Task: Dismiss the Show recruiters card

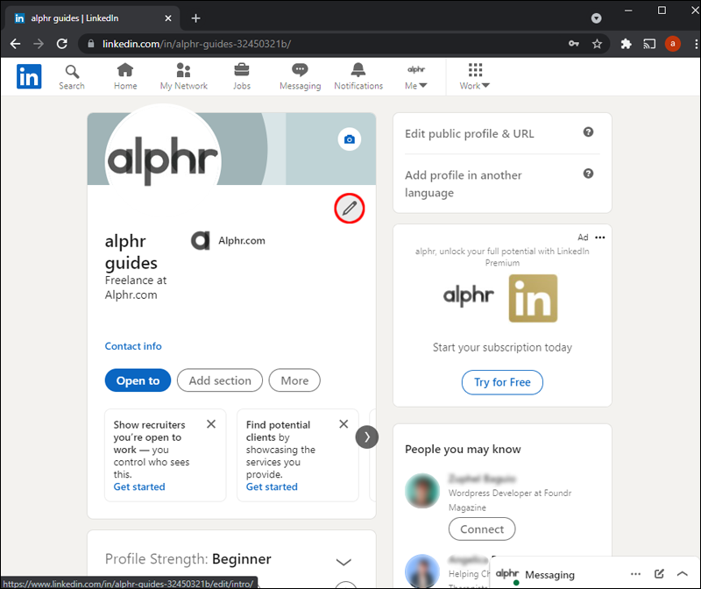Action: pyautogui.click(x=211, y=424)
